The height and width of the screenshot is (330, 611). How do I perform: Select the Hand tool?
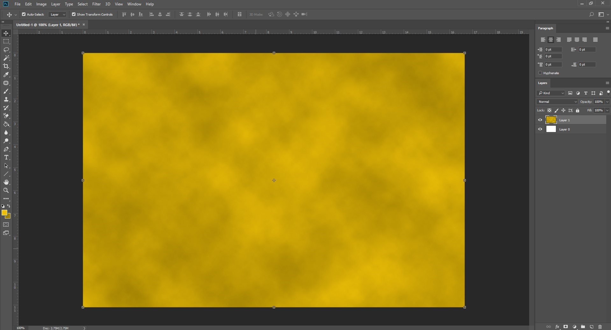pos(6,182)
